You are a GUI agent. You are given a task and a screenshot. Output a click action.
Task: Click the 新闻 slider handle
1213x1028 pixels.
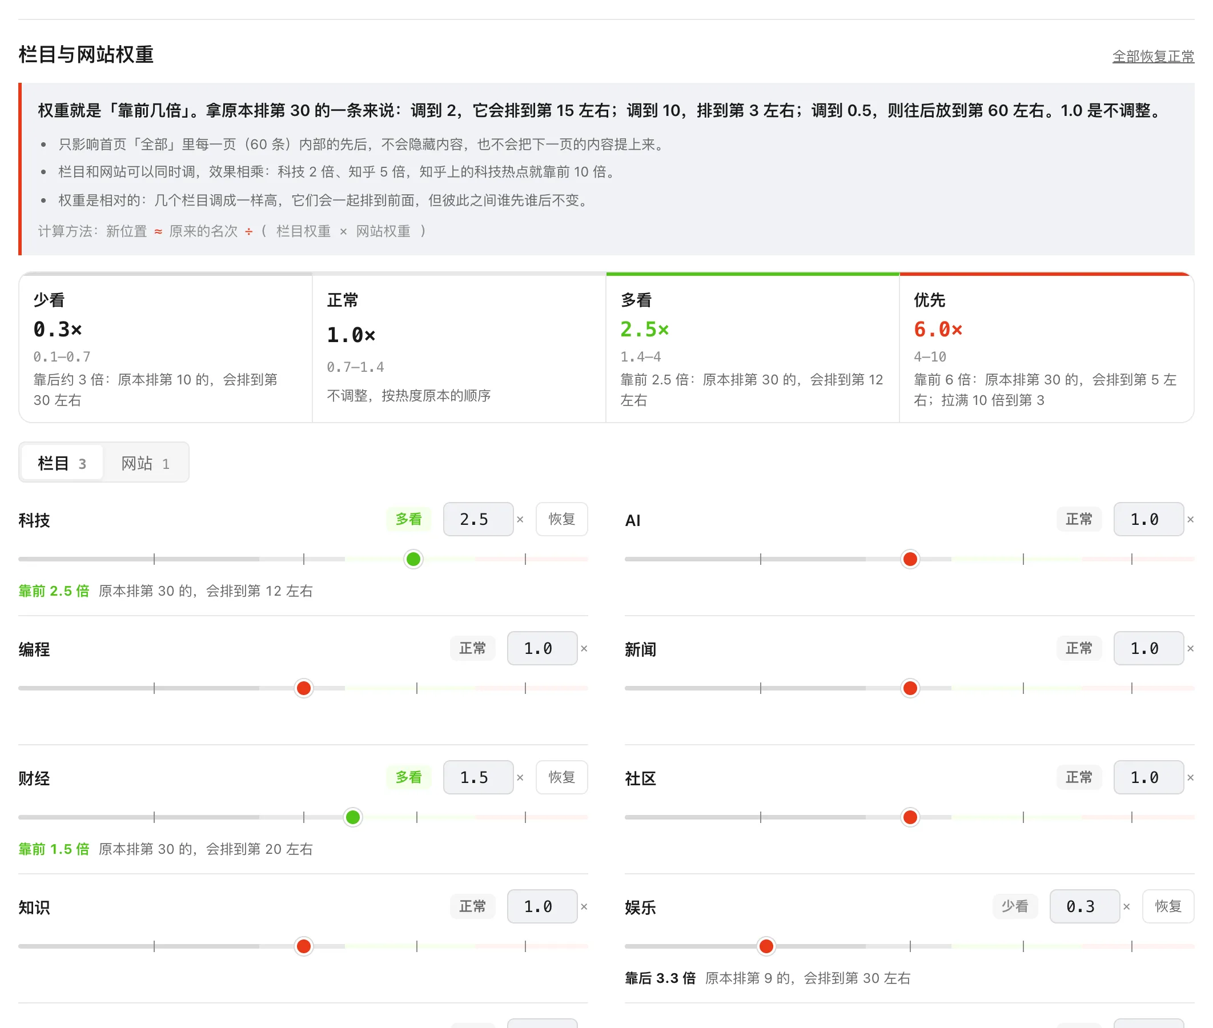click(909, 688)
